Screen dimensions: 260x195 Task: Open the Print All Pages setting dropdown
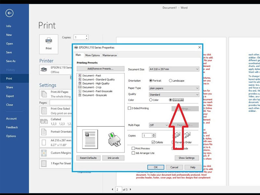coord(56,94)
